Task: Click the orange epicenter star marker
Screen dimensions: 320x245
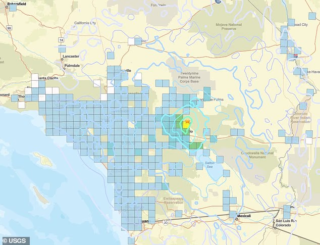Action: pos(187,121)
